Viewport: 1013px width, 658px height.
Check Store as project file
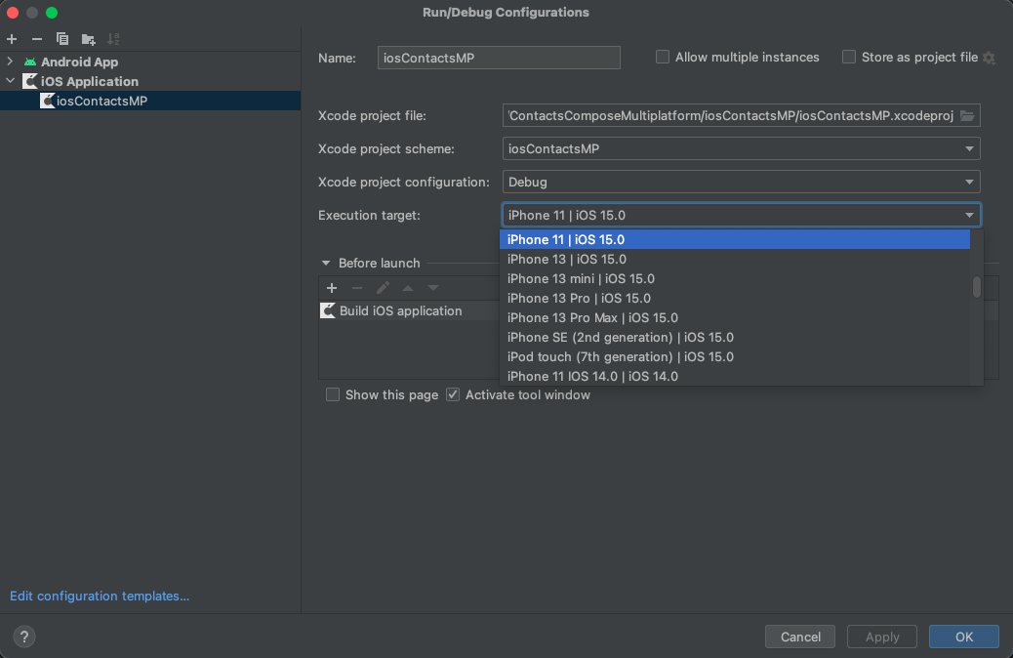[x=848, y=57]
